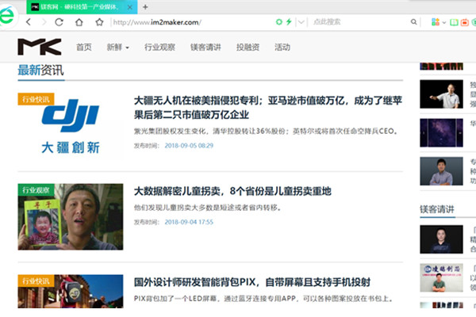Open a new tab with plus button
Image resolution: width=476 pixels, height=317 pixels.
pos(144,6)
